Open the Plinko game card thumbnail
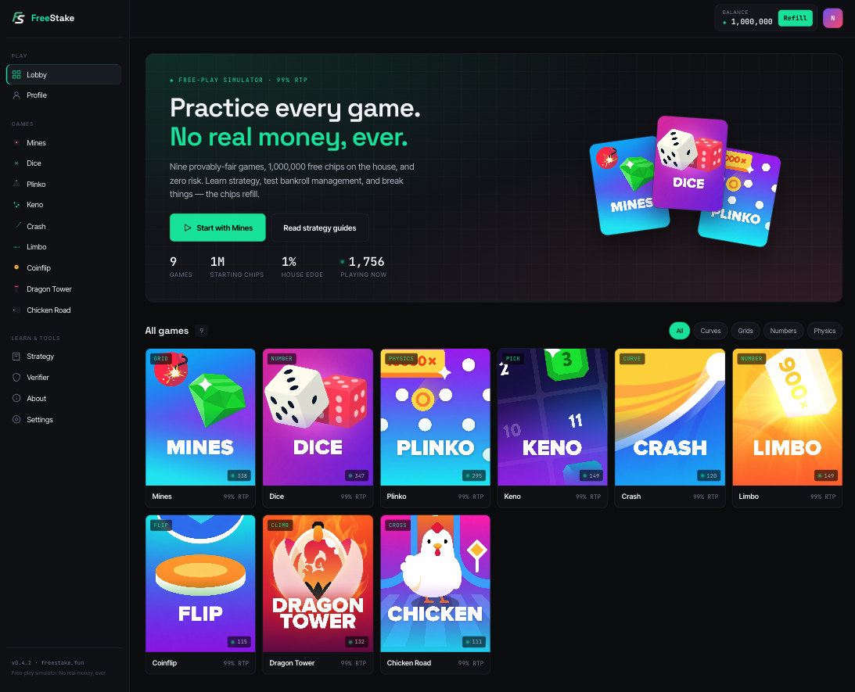This screenshot has width=855, height=692. 435,417
